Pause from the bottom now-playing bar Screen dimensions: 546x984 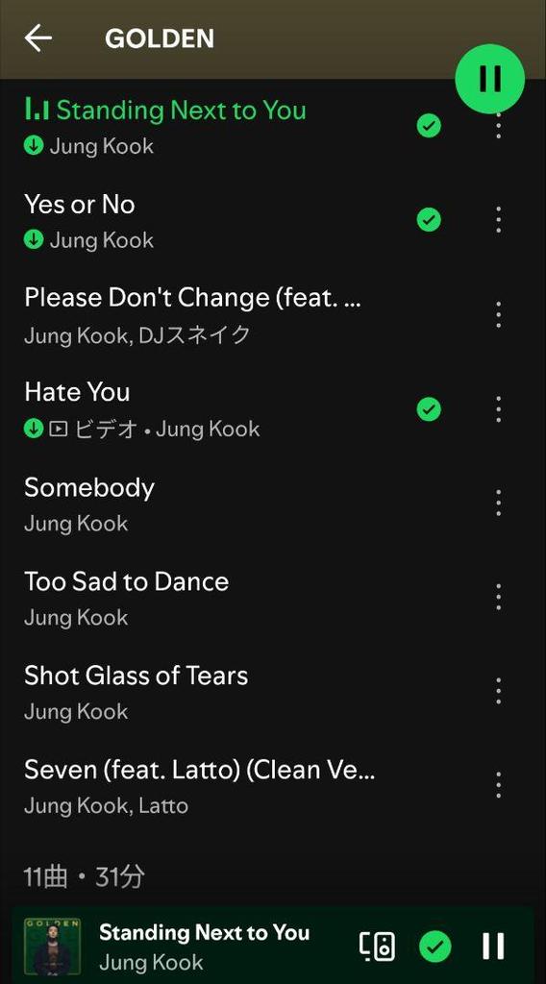493,946
